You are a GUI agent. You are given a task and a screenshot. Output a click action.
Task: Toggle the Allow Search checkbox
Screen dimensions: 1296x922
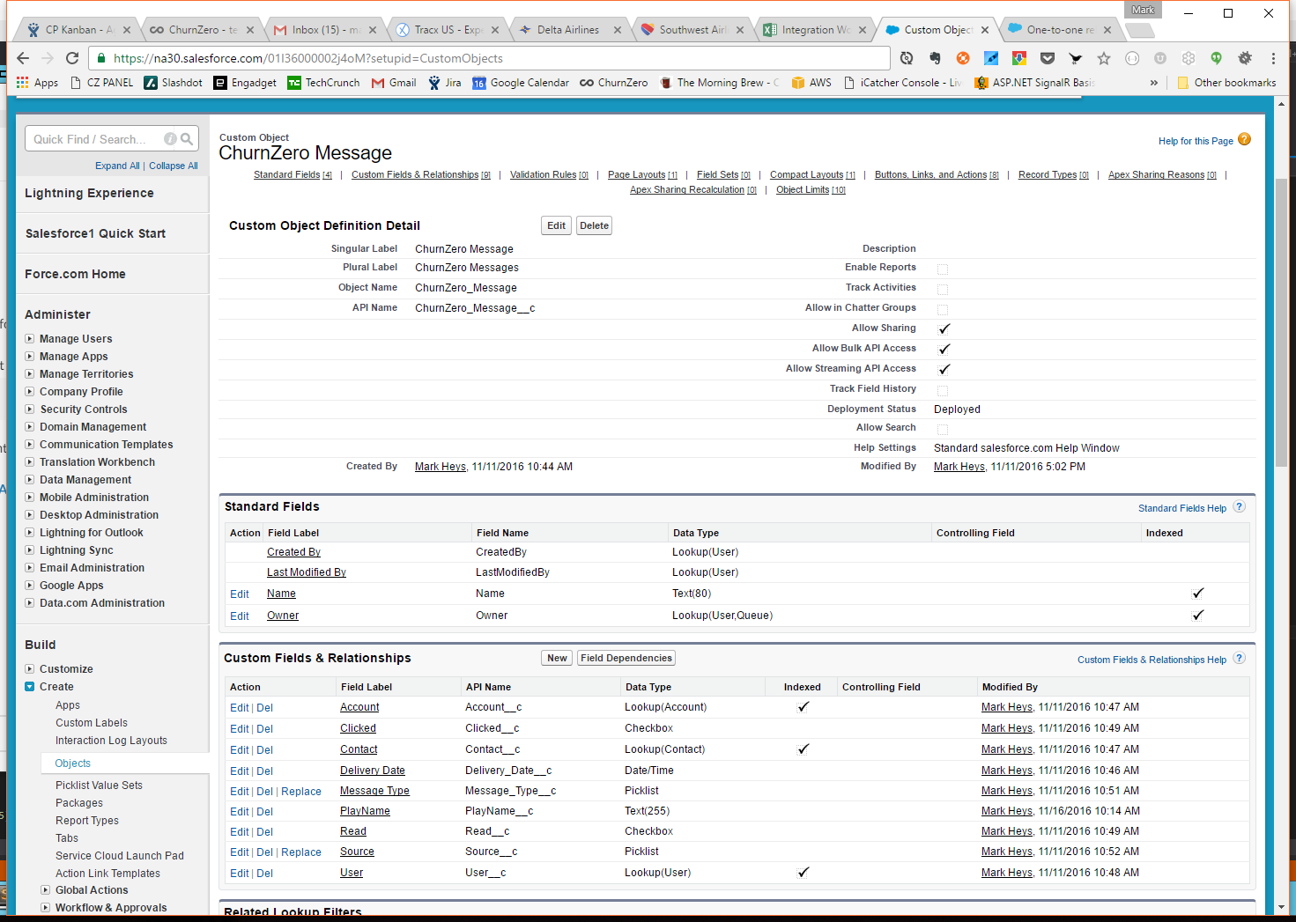(943, 430)
